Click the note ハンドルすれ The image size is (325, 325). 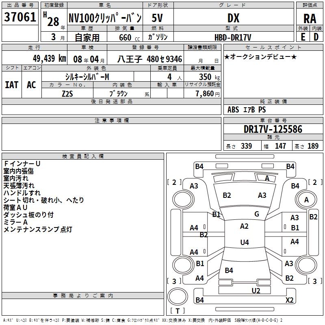(x=22, y=193)
